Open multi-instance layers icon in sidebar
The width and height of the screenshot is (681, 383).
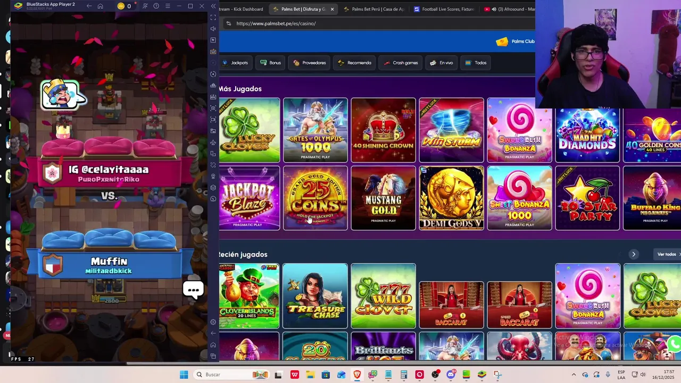pyautogui.click(x=213, y=187)
